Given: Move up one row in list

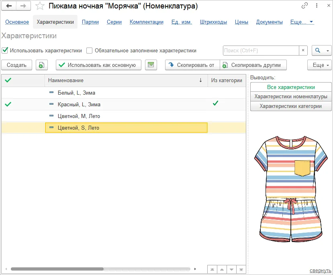Looking at the screenshot, I should tap(222, 269).
